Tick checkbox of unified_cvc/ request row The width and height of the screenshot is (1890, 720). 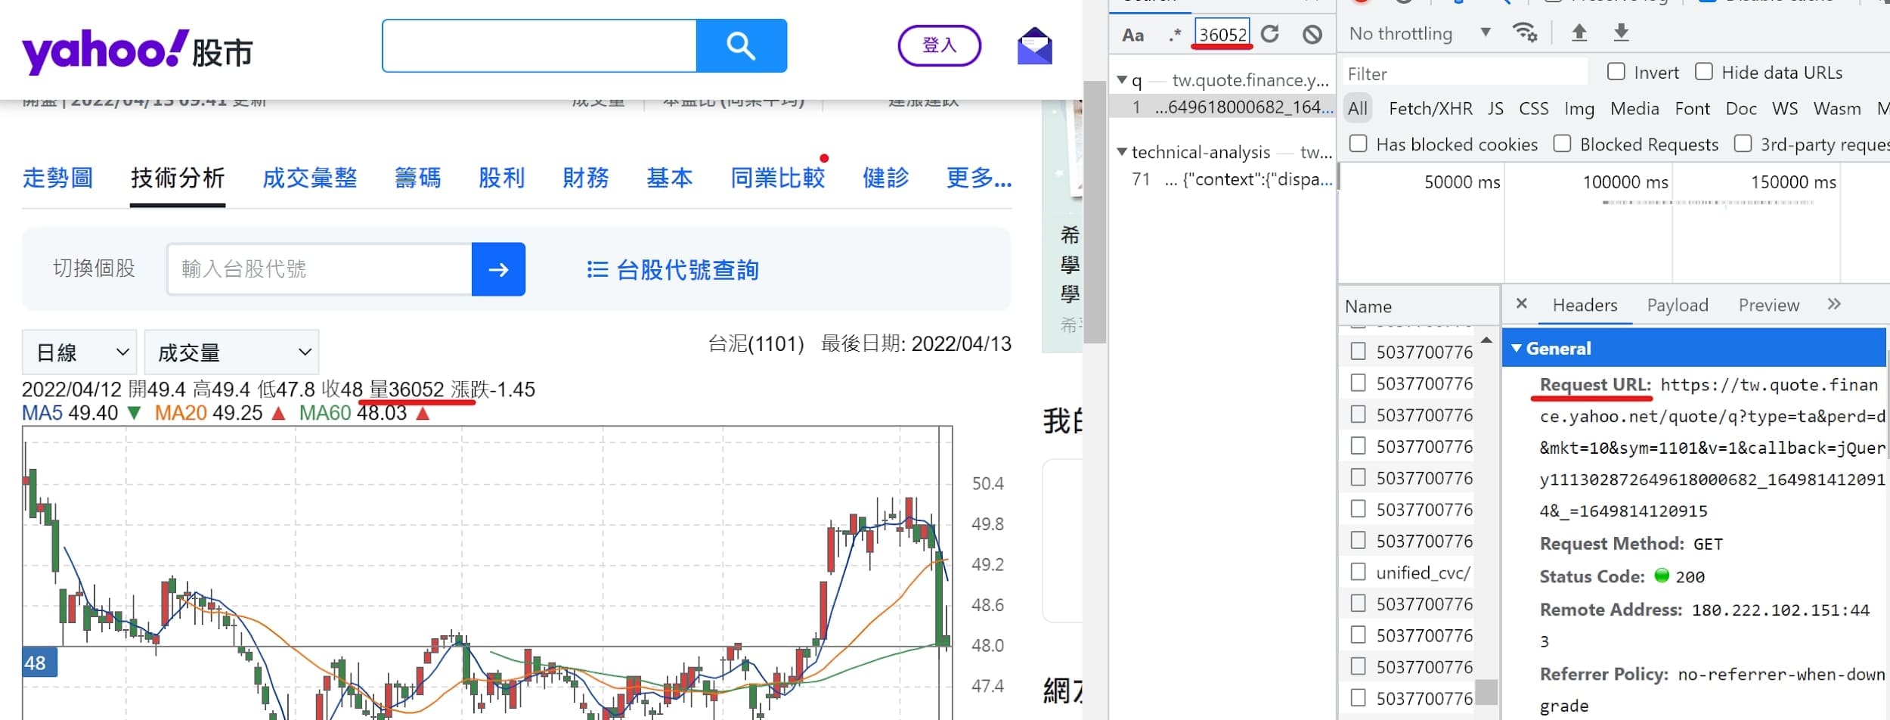[x=1359, y=572]
